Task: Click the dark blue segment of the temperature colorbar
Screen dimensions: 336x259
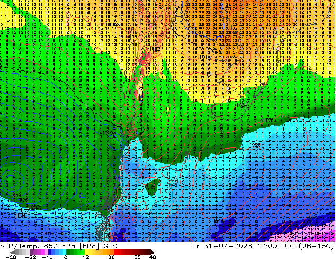Action: point(50,252)
